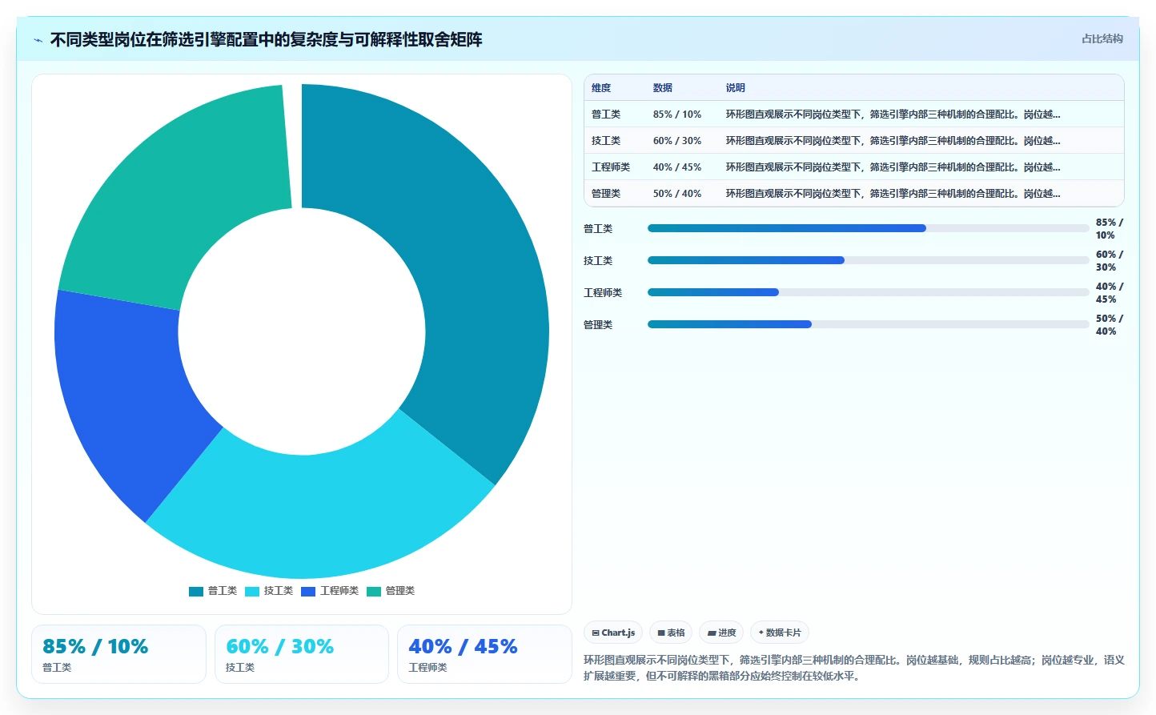Click the 工程师类 progress bar
Screen dimensions: 1156x715
pos(868,292)
